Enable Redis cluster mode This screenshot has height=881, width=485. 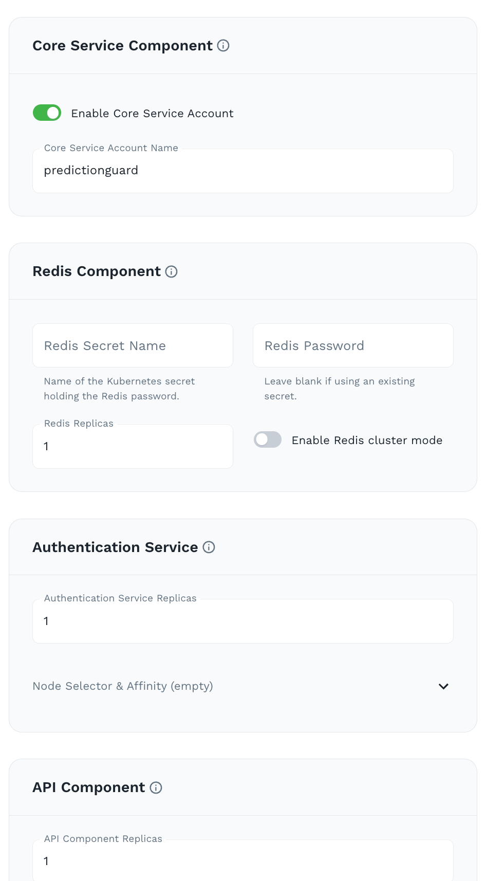click(x=268, y=439)
